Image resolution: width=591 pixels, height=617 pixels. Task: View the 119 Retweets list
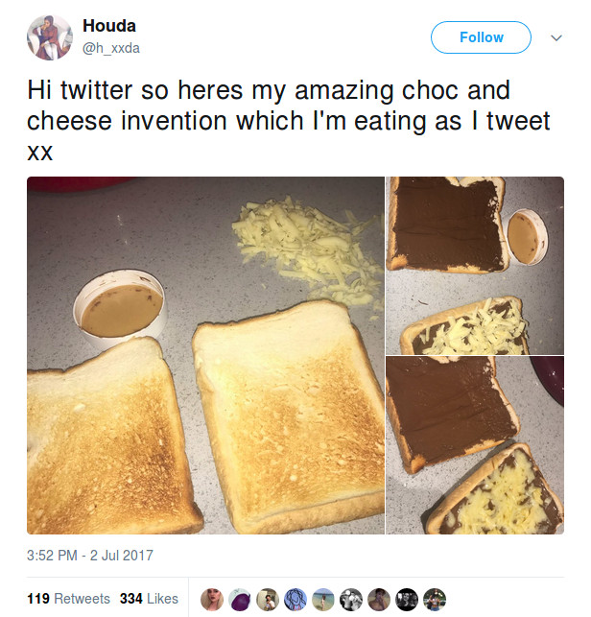point(68,599)
